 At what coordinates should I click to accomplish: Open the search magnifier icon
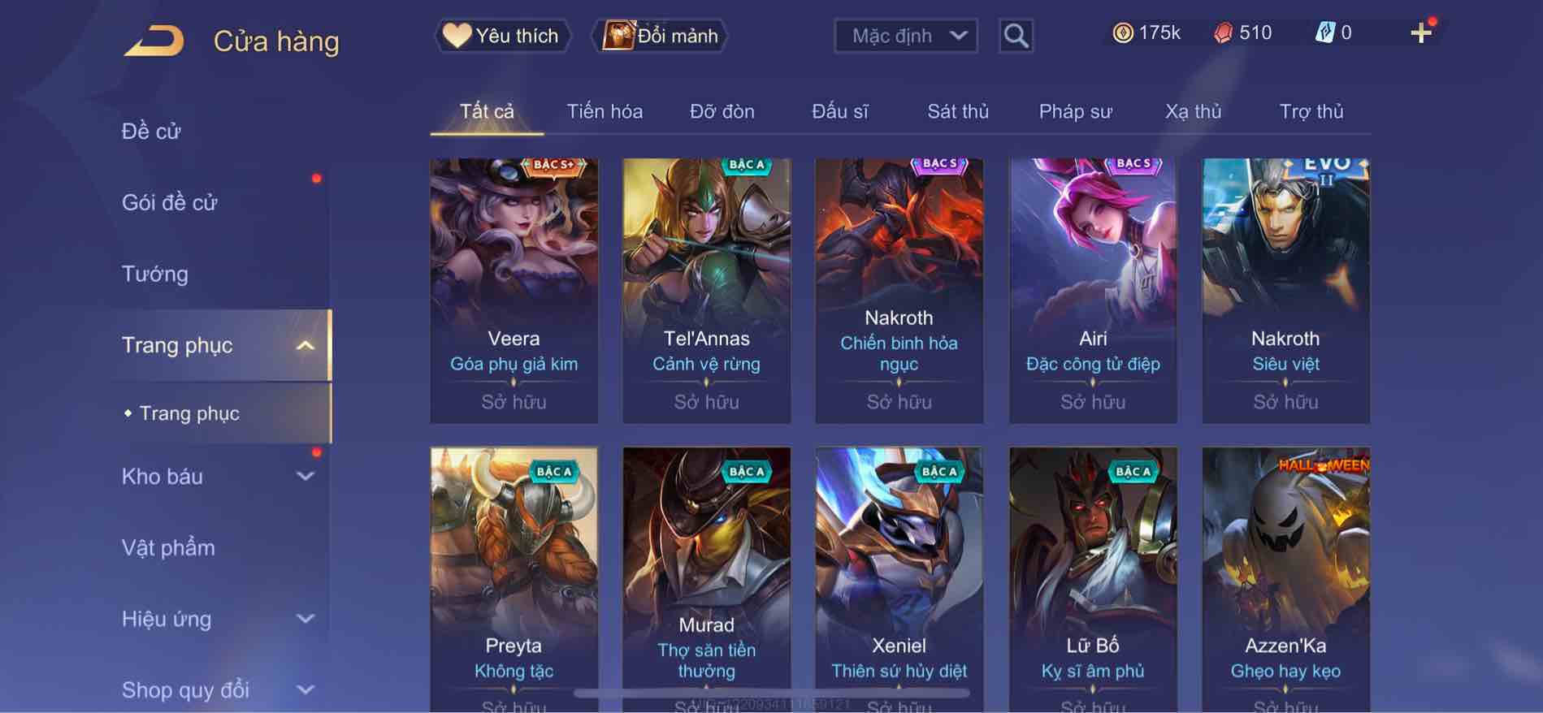tap(1016, 36)
